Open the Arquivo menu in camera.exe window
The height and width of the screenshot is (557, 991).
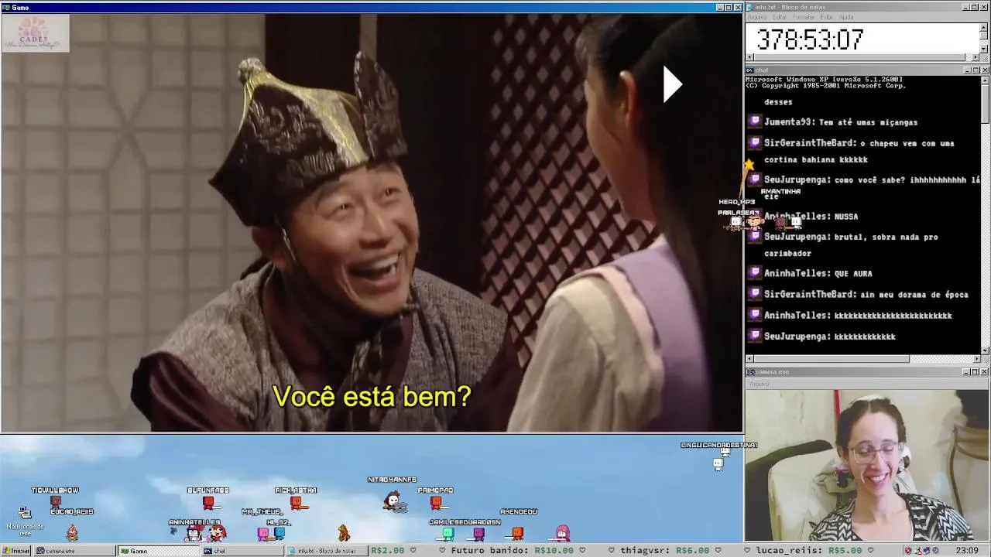[759, 384]
